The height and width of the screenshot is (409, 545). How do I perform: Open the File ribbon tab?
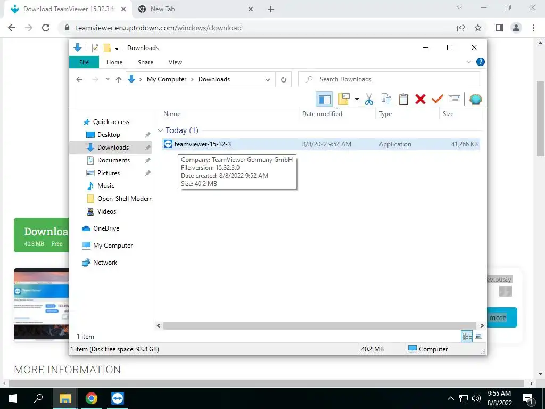[84, 62]
